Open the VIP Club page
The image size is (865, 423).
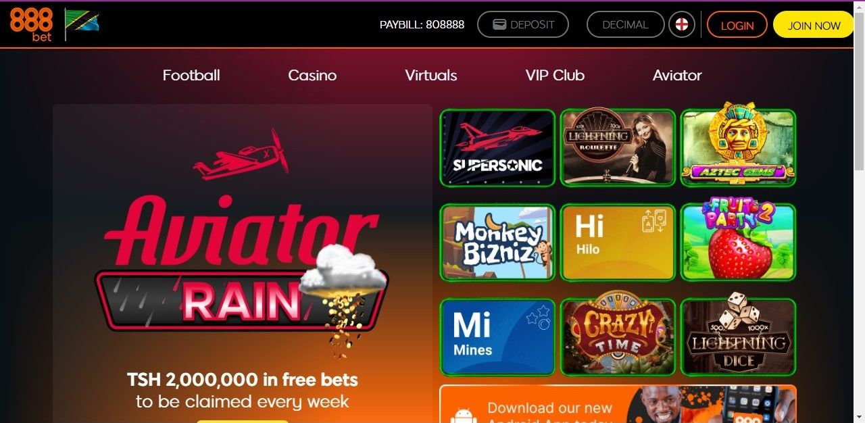coord(555,76)
